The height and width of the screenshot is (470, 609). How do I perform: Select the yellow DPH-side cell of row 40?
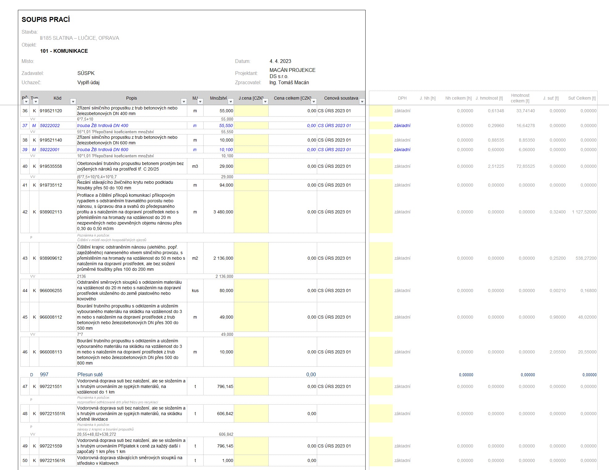tap(381, 166)
